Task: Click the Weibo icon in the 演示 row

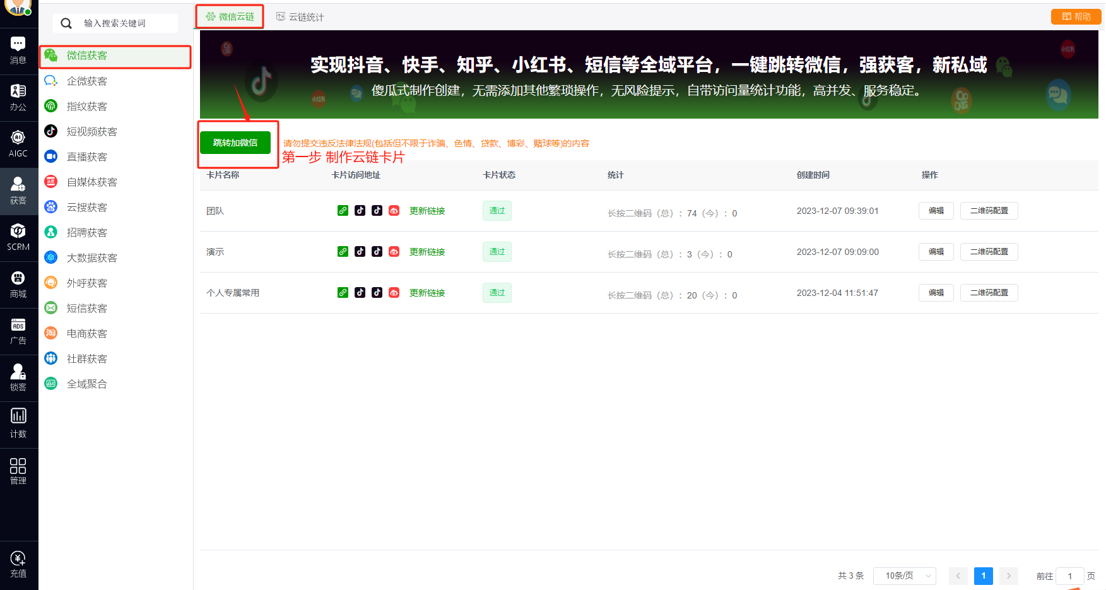Action: (394, 252)
